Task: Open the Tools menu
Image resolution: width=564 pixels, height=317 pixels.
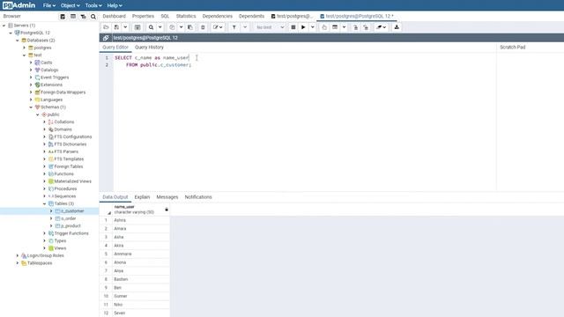Action: point(93,5)
